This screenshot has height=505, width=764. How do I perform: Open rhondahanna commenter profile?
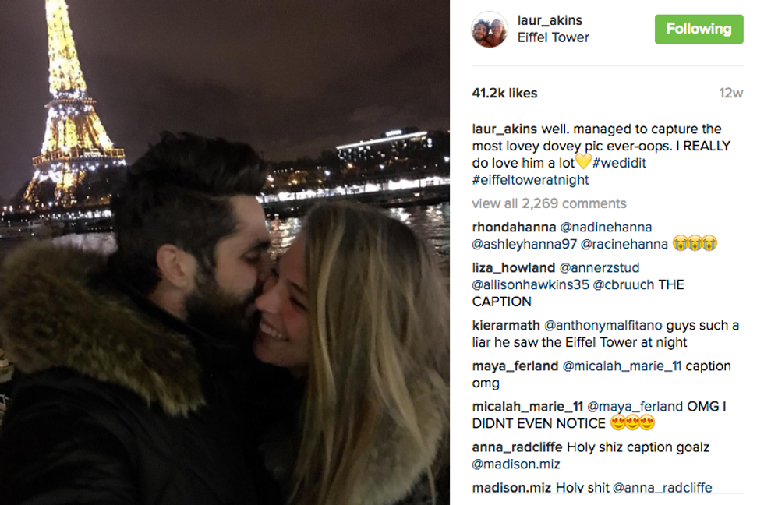tap(514, 228)
